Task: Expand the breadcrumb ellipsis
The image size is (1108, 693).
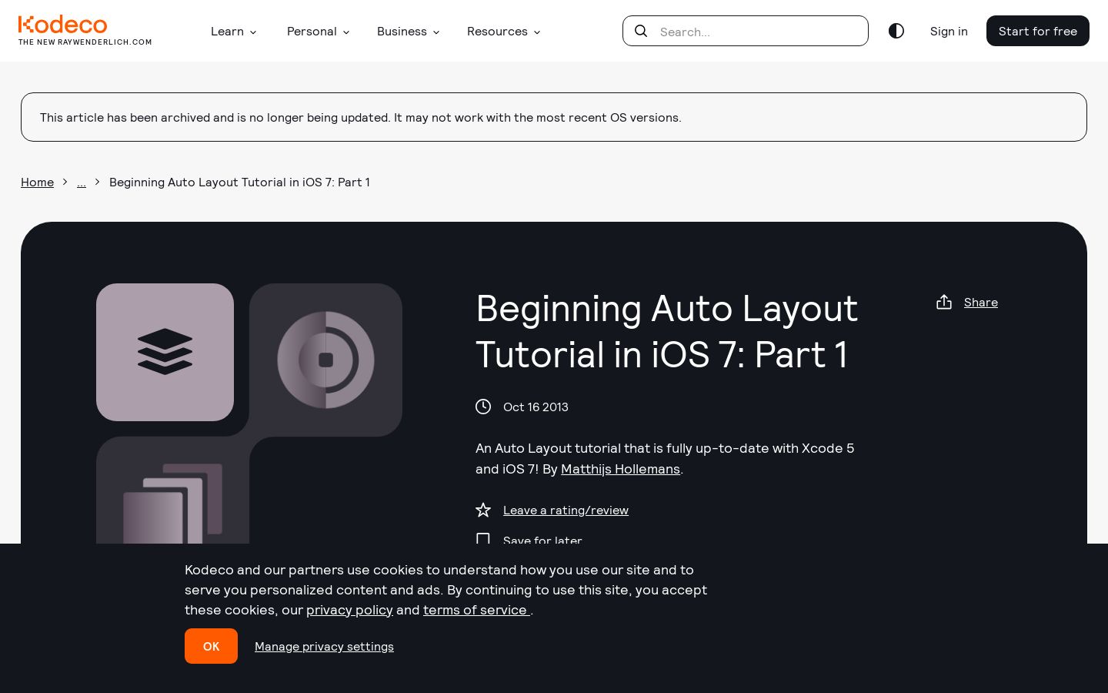Action: coord(82,182)
